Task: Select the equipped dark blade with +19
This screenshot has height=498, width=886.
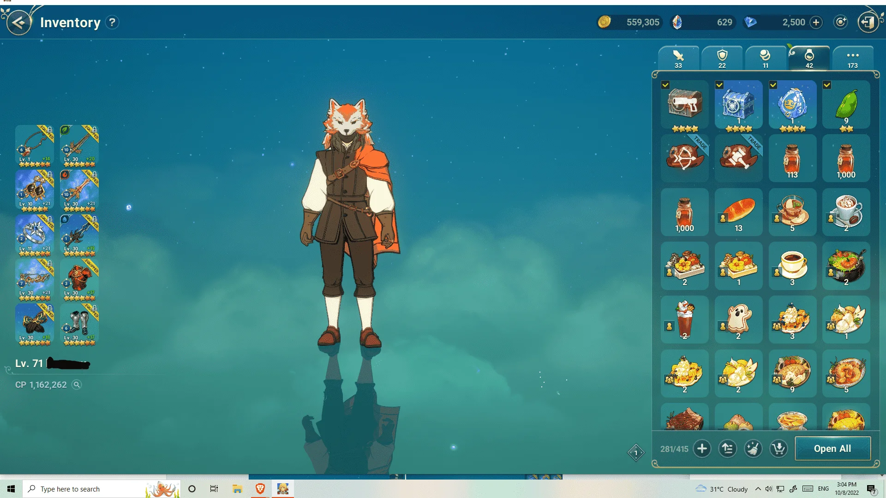Action: point(79,235)
